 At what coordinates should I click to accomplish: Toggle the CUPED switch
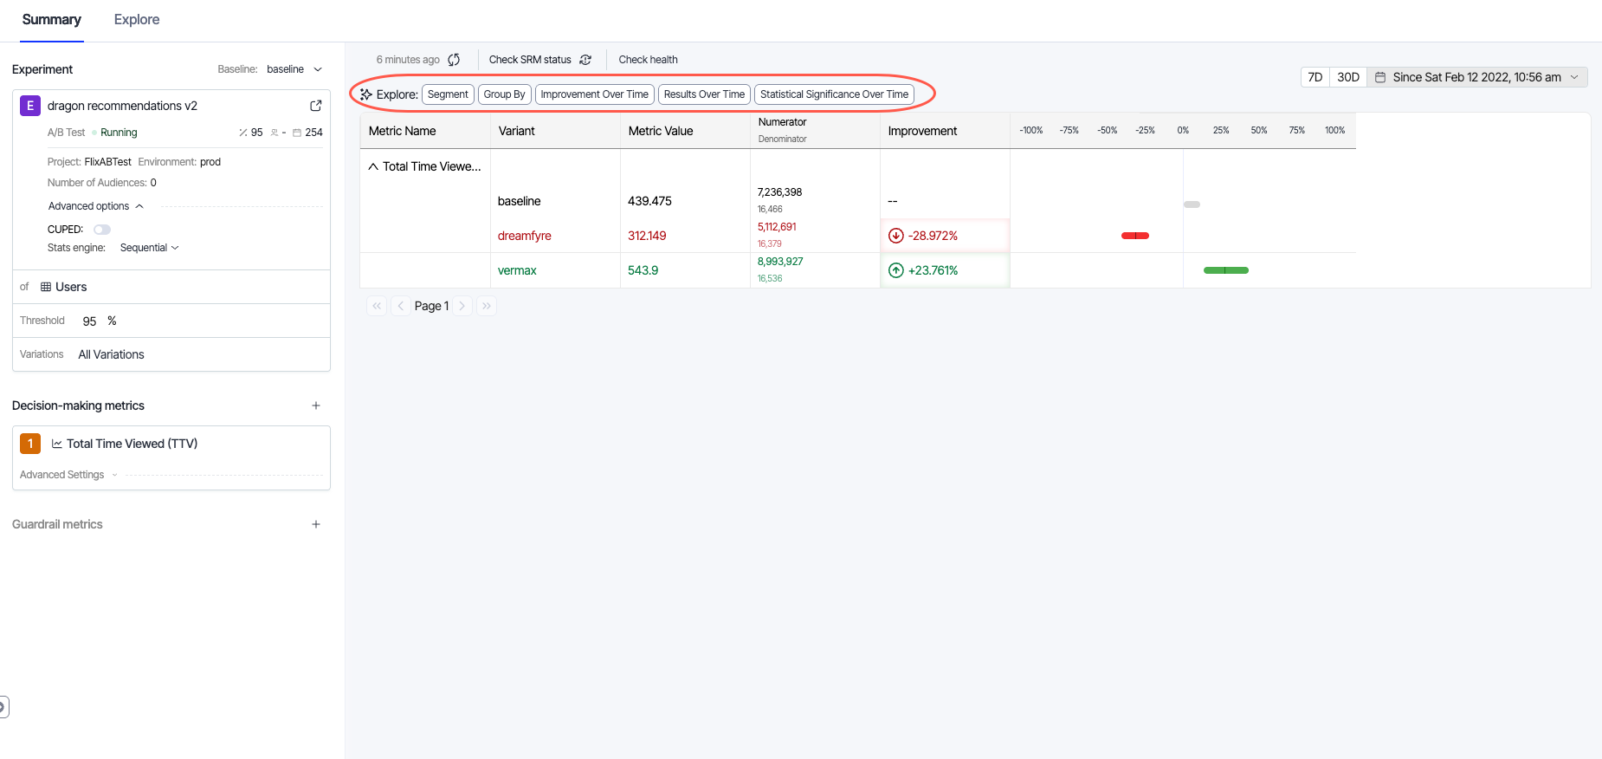pos(102,230)
